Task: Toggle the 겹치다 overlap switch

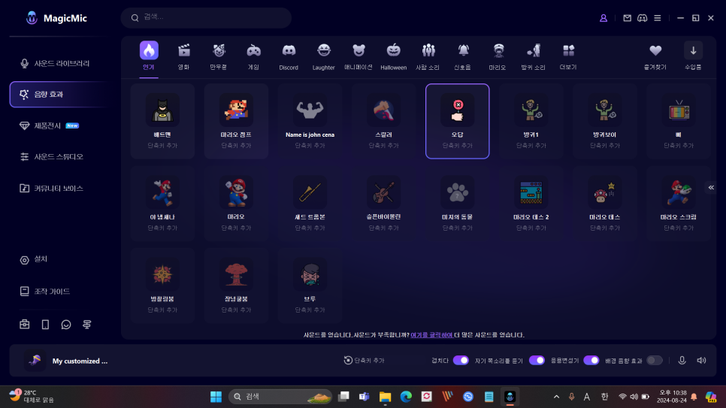Action: click(461, 361)
